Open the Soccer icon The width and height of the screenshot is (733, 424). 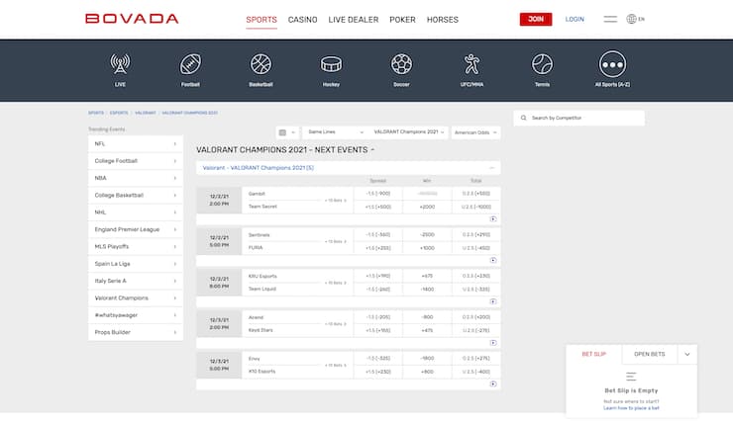(x=401, y=65)
